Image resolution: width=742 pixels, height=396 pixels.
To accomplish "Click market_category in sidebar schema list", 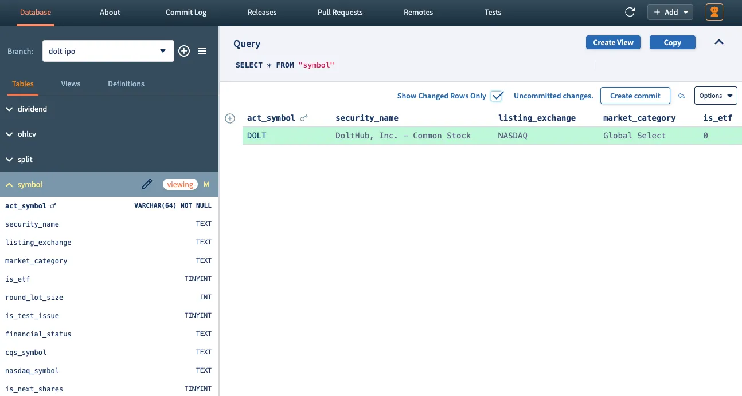I will click(x=36, y=260).
